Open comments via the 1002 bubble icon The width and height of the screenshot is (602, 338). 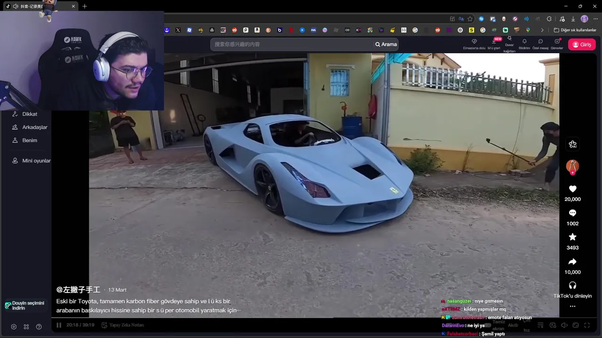click(x=572, y=213)
